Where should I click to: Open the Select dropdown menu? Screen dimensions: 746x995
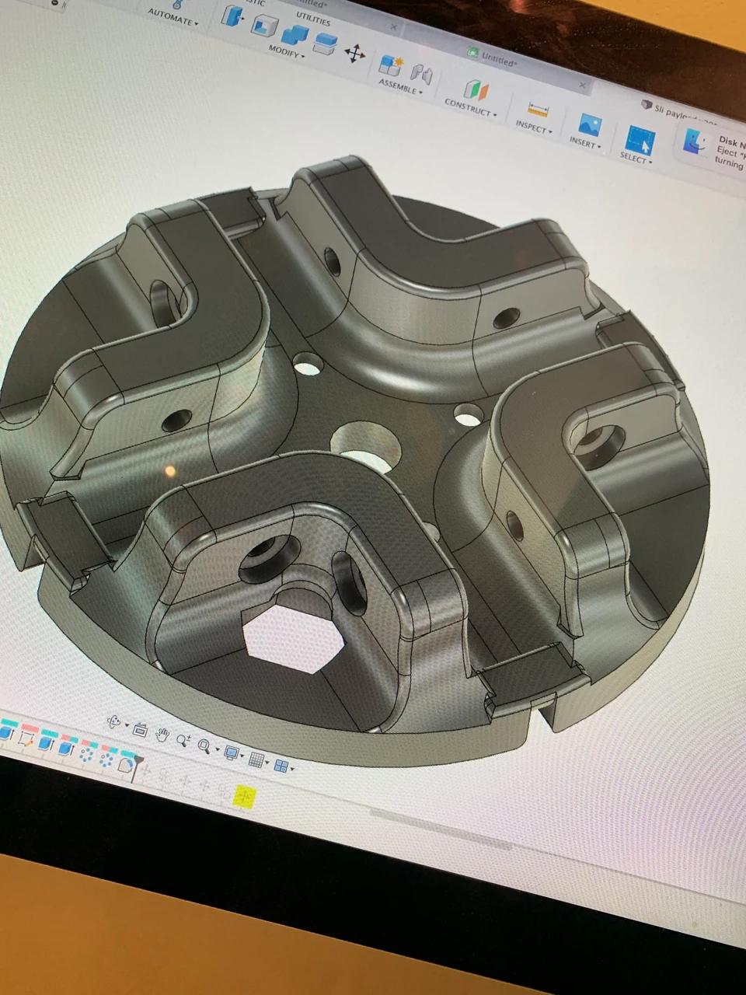click(x=636, y=158)
